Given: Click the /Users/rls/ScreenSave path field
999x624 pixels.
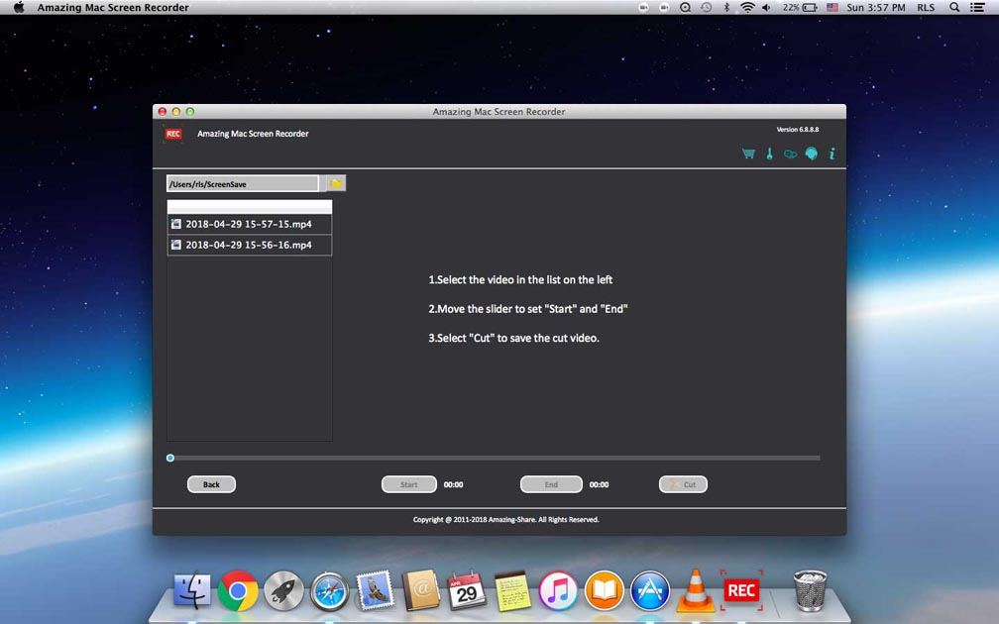Looking at the screenshot, I should click(242, 184).
